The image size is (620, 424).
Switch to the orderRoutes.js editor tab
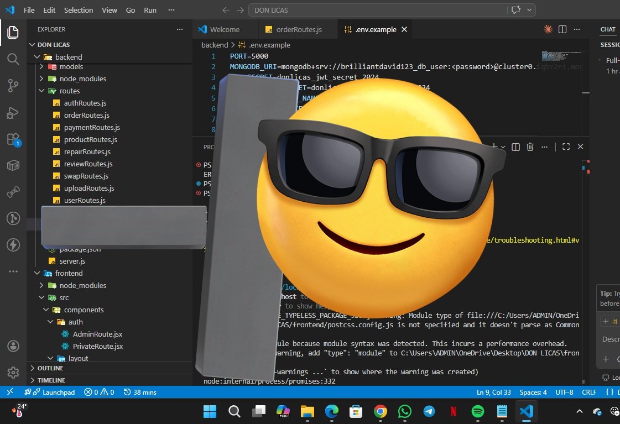(299, 29)
